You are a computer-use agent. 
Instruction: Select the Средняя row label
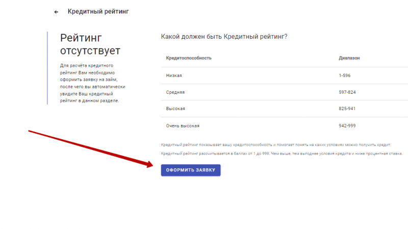175,92
